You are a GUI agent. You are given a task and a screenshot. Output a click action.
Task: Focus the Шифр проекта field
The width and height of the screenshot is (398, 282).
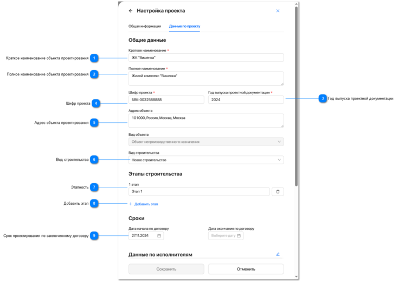click(x=166, y=99)
